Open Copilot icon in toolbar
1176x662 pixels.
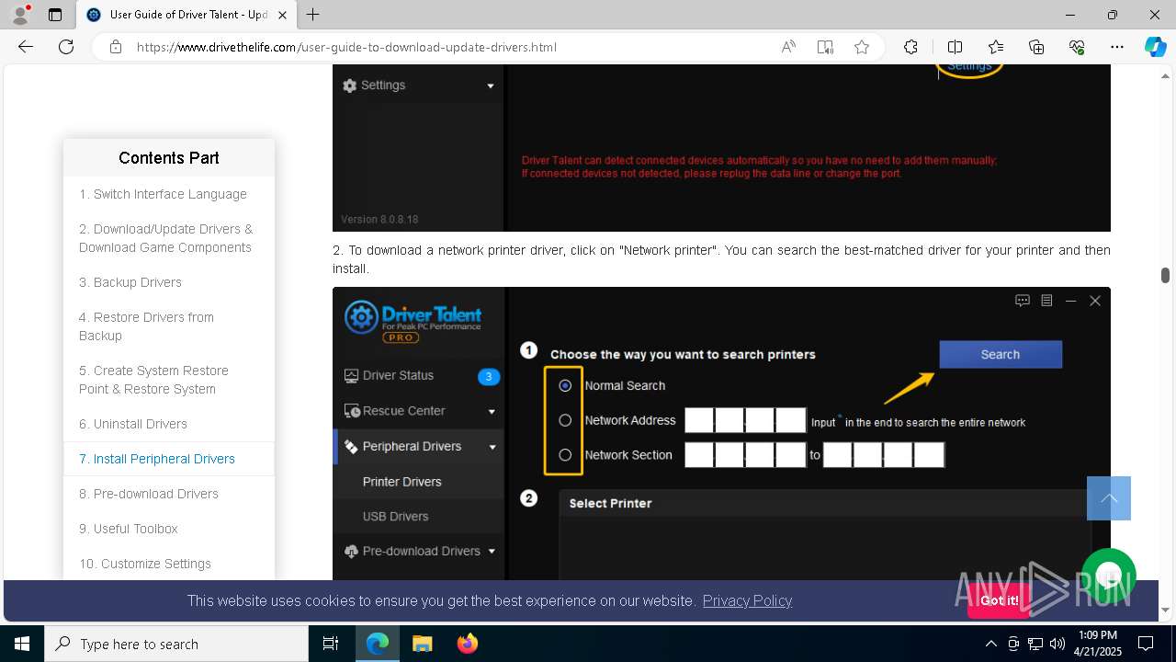[x=1155, y=47]
